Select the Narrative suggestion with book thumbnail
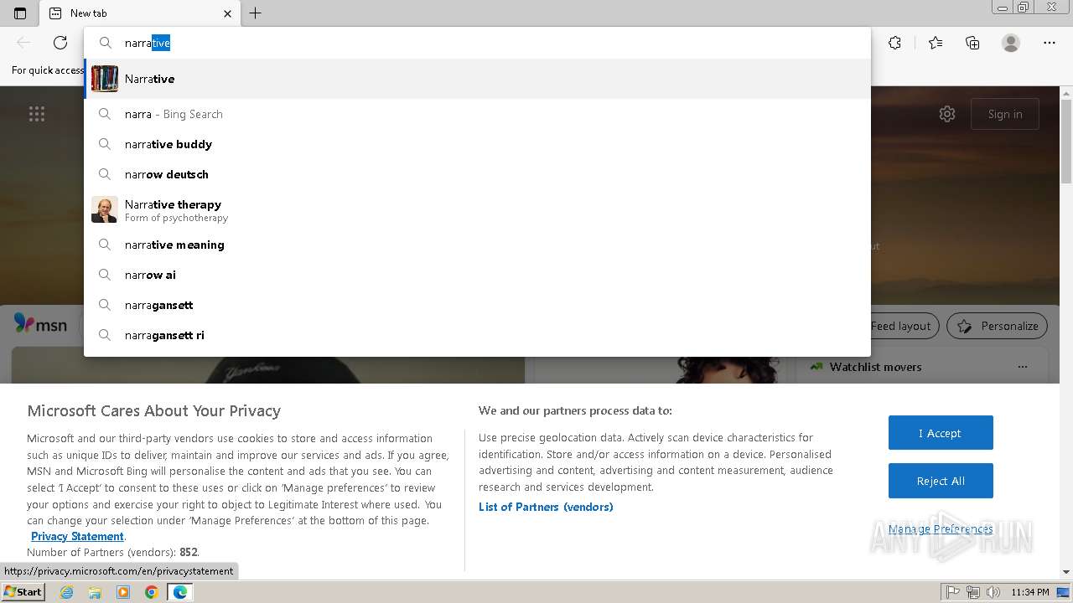Viewport: 1073px width, 603px height. point(478,79)
